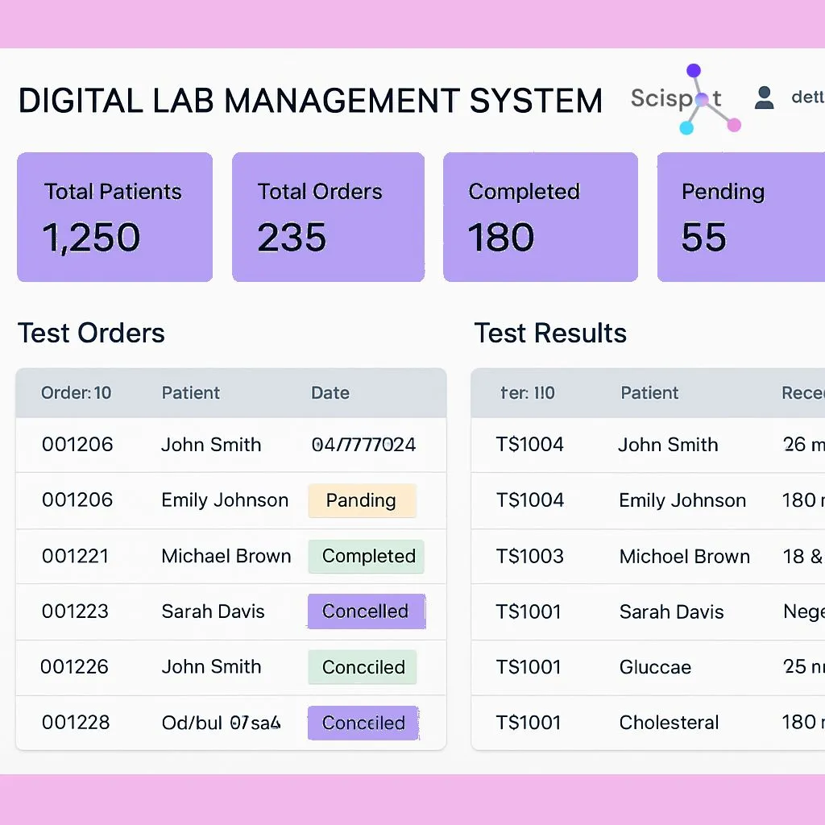
Task: Select Sarah Davis in Test Orders table
Action: click(x=213, y=611)
